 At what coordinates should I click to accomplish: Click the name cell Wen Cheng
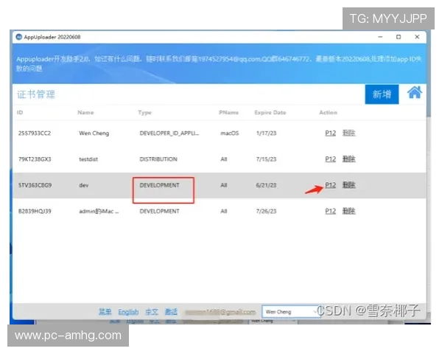[94, 133]
